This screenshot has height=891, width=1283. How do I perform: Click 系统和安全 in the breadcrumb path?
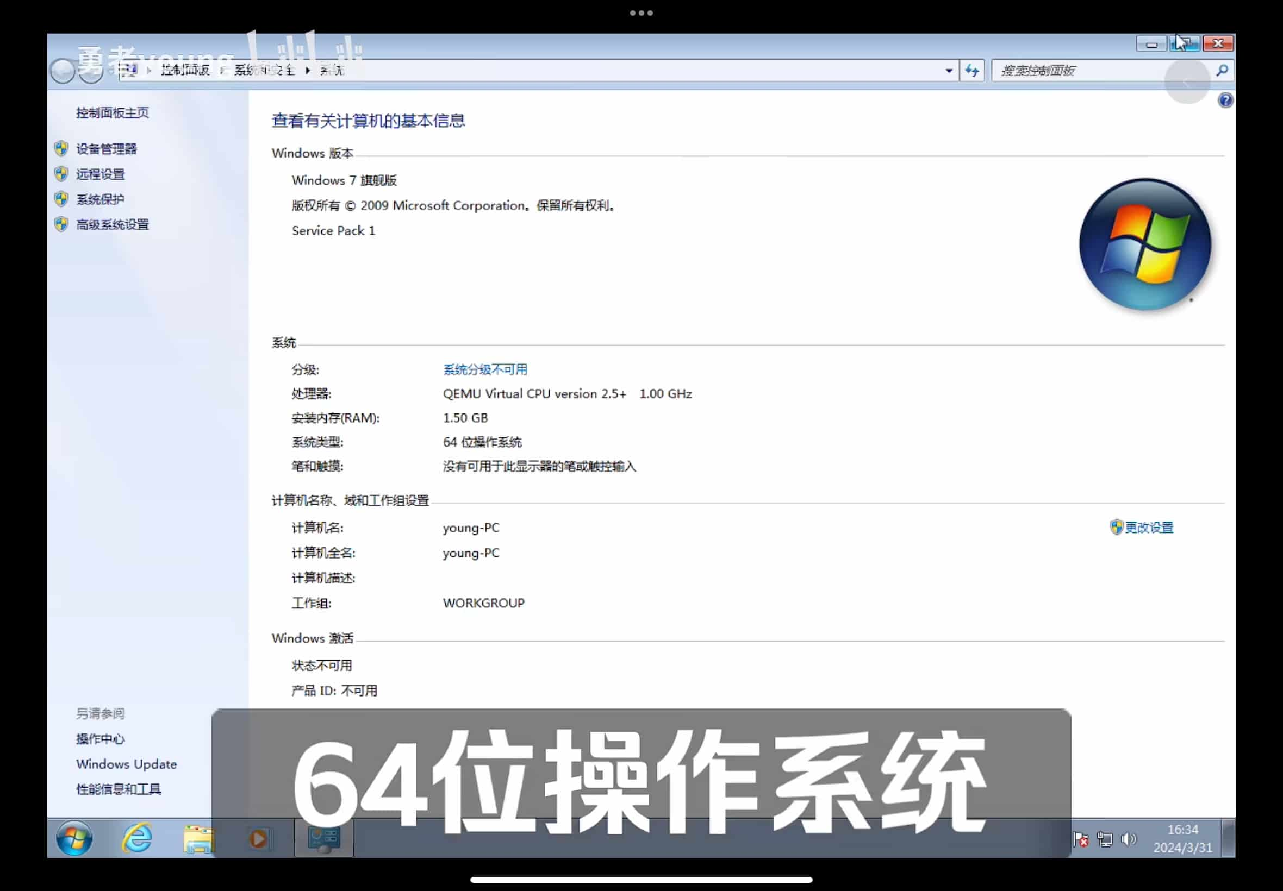tap(264, 70)
